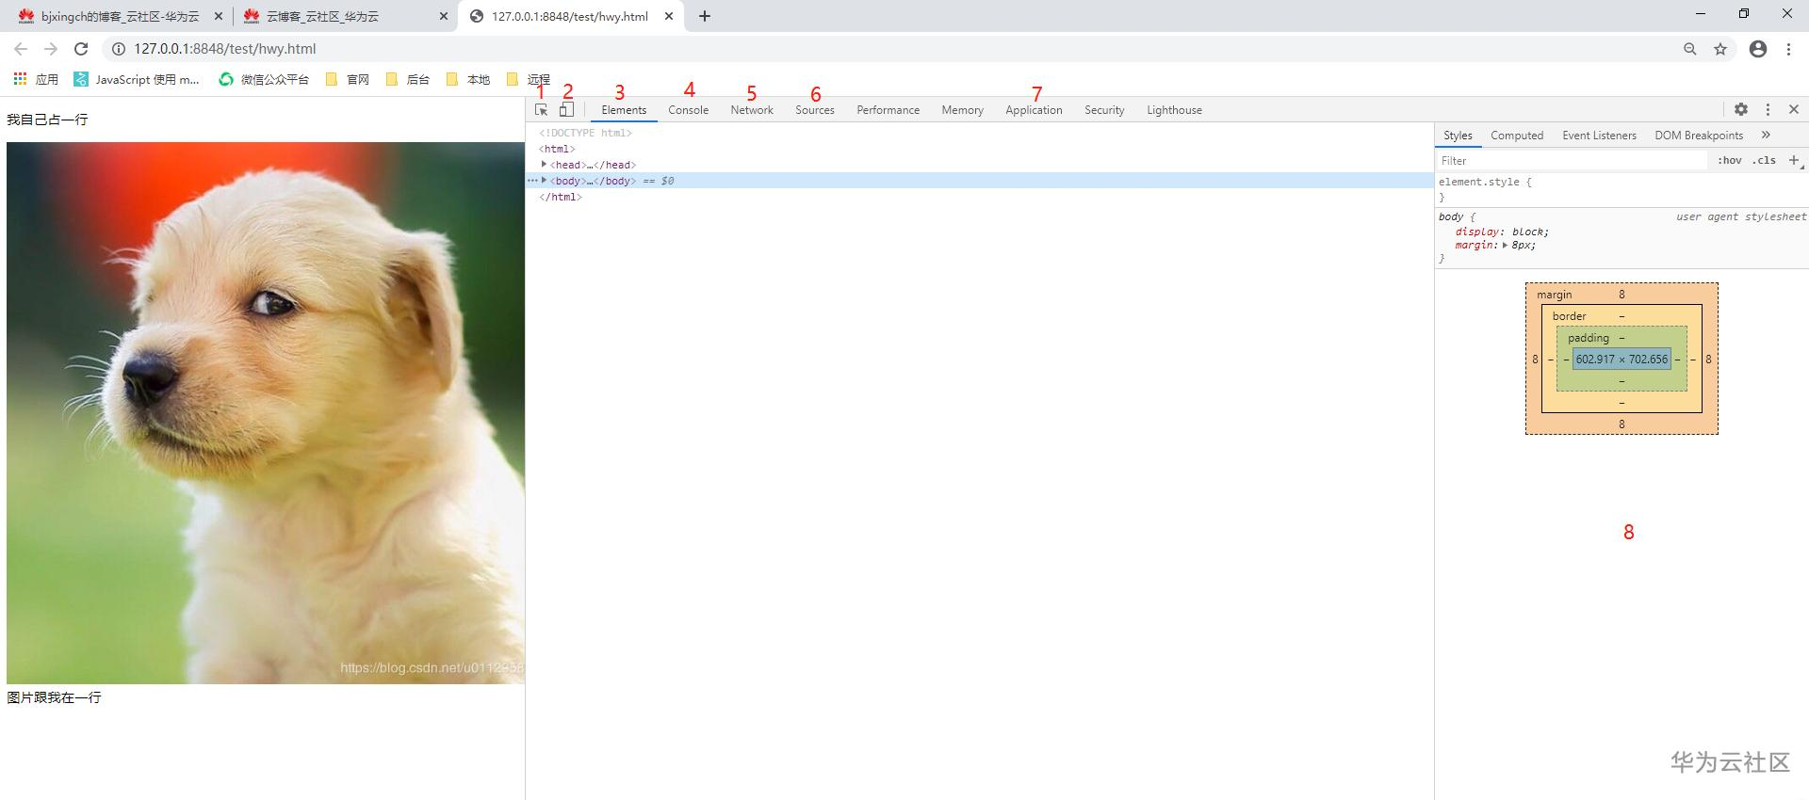The height and width of the screenshot is (800, 1809).
Task: Open the Event Listeners sidebar tab
Action: (x=1600, y=136)
